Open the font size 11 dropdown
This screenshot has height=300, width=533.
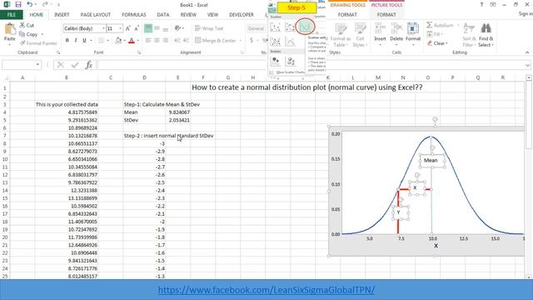click(x=120, y=28)
